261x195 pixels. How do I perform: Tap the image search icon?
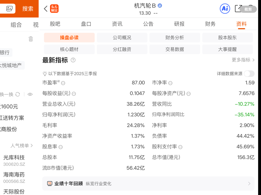(x=9, y=9)
